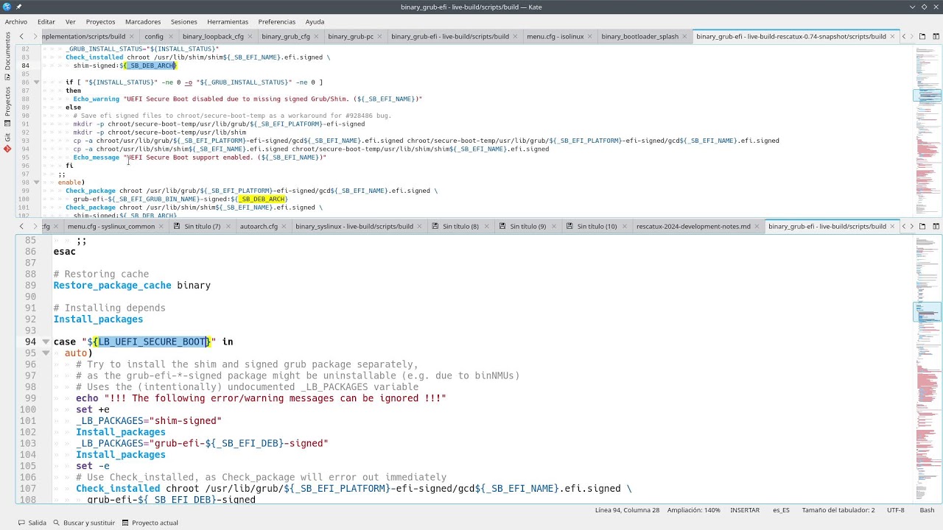Image resolution: width=943 pixels, height=530 pixels.
Task: Open the Archivo menu
Action: pos(16,21)
